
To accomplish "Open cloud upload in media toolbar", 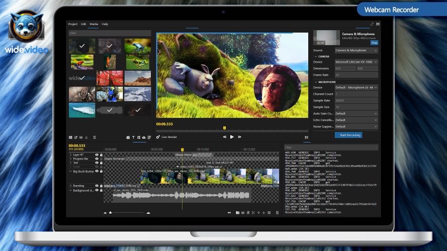I will (x=144, y=138).
